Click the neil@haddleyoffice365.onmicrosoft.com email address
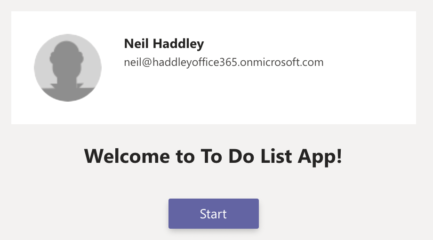Image resolution: width=433 pixels, height=240 pixels. pos(224,62)
